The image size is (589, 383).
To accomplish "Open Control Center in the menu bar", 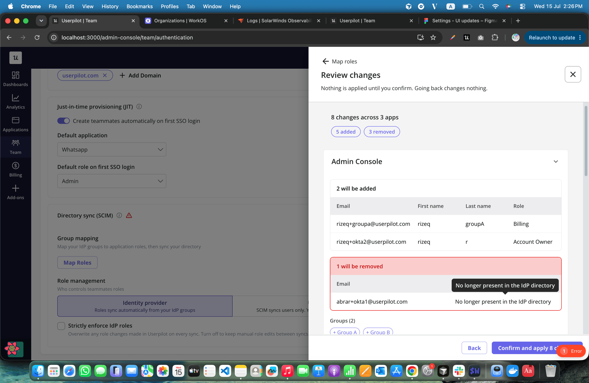I will point(522,6).
